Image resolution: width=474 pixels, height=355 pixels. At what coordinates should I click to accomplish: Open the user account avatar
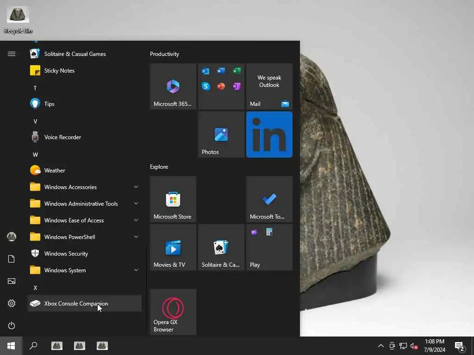point(12,237)
